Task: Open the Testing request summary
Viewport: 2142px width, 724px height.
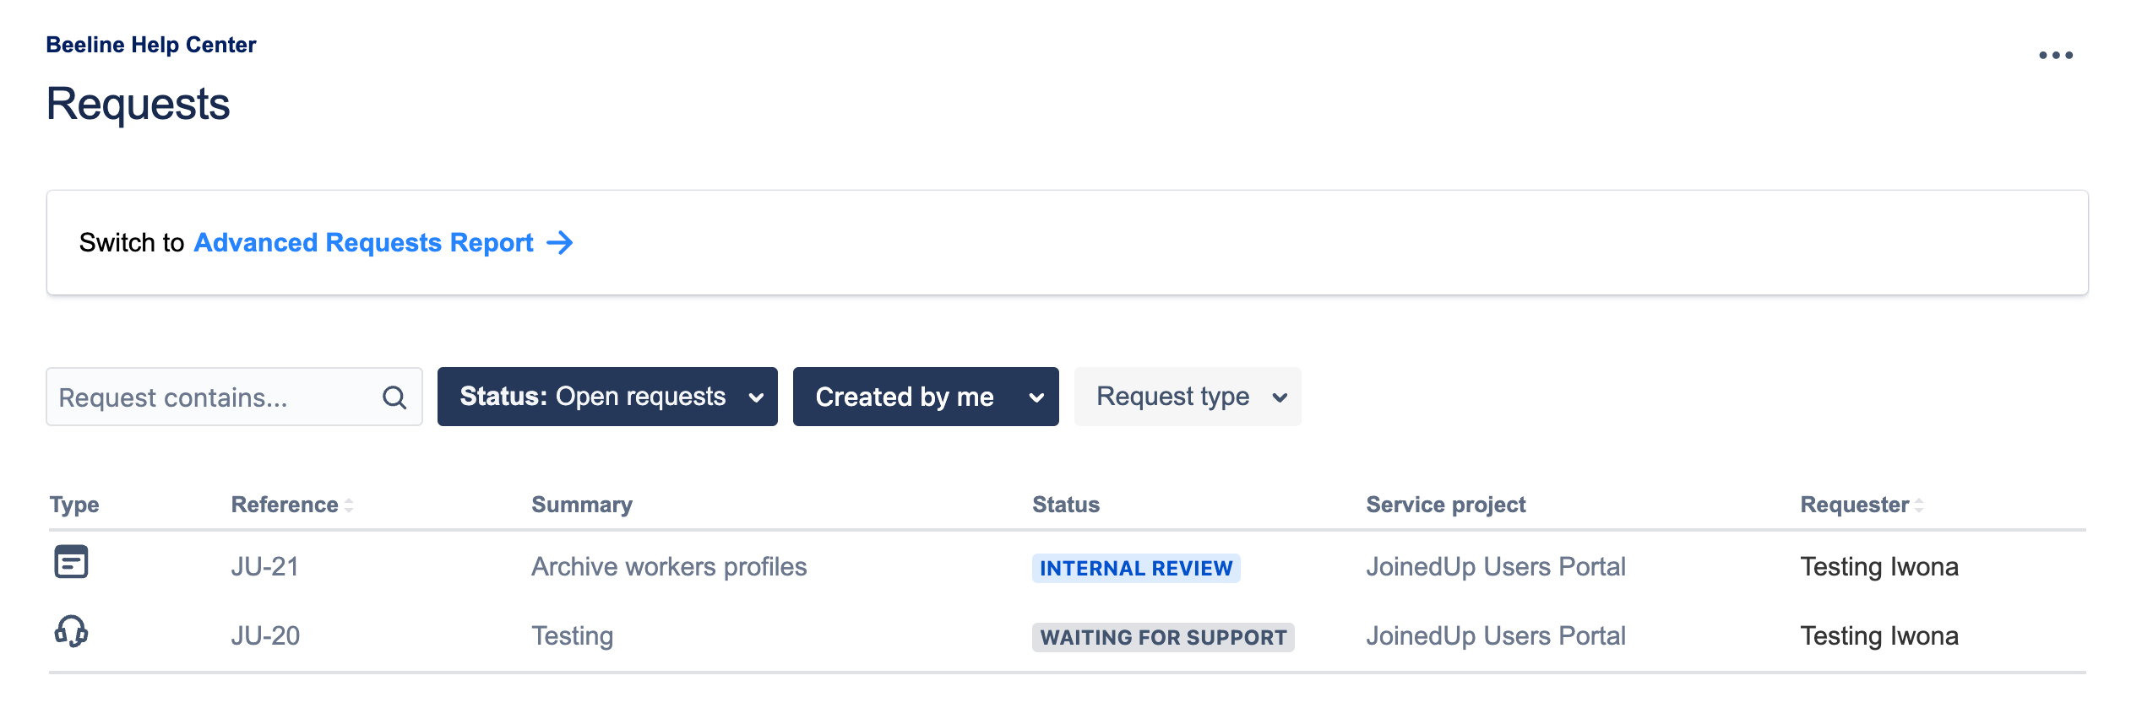Action: click(572, 636)
